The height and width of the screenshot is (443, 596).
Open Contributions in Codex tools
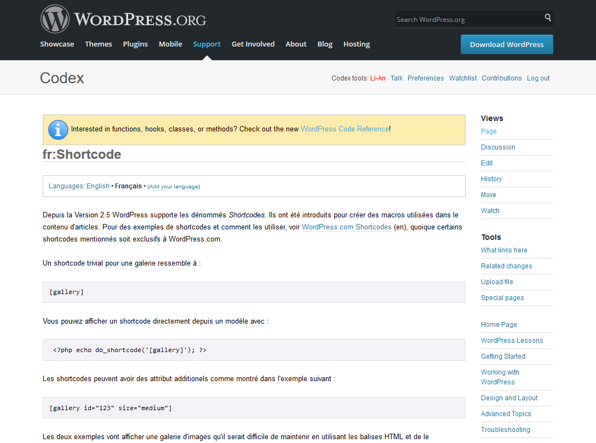pyautogui.click(x=502, y=78)
